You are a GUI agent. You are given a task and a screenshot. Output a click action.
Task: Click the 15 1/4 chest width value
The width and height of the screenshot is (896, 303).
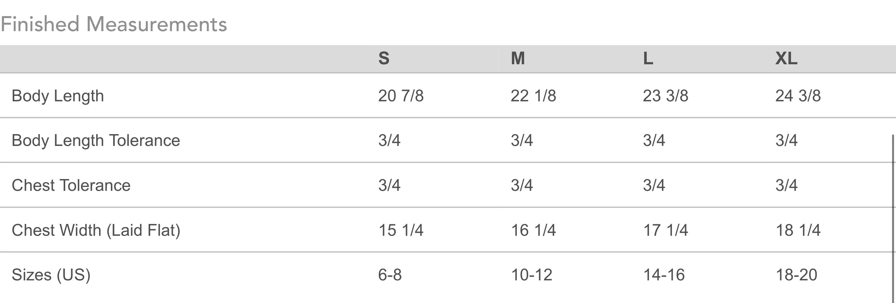click(x=401, y=230)
